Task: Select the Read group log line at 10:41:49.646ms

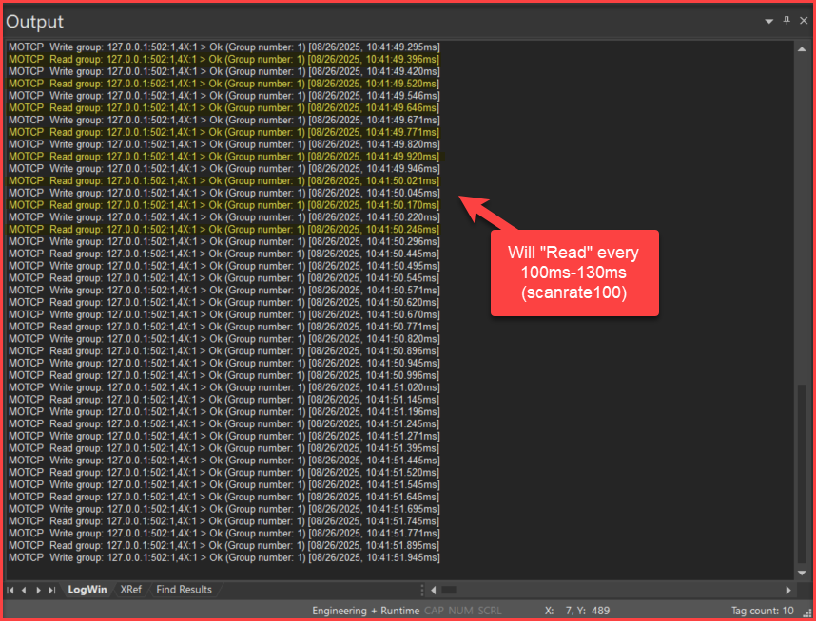Action: click(x=224, y=107)
